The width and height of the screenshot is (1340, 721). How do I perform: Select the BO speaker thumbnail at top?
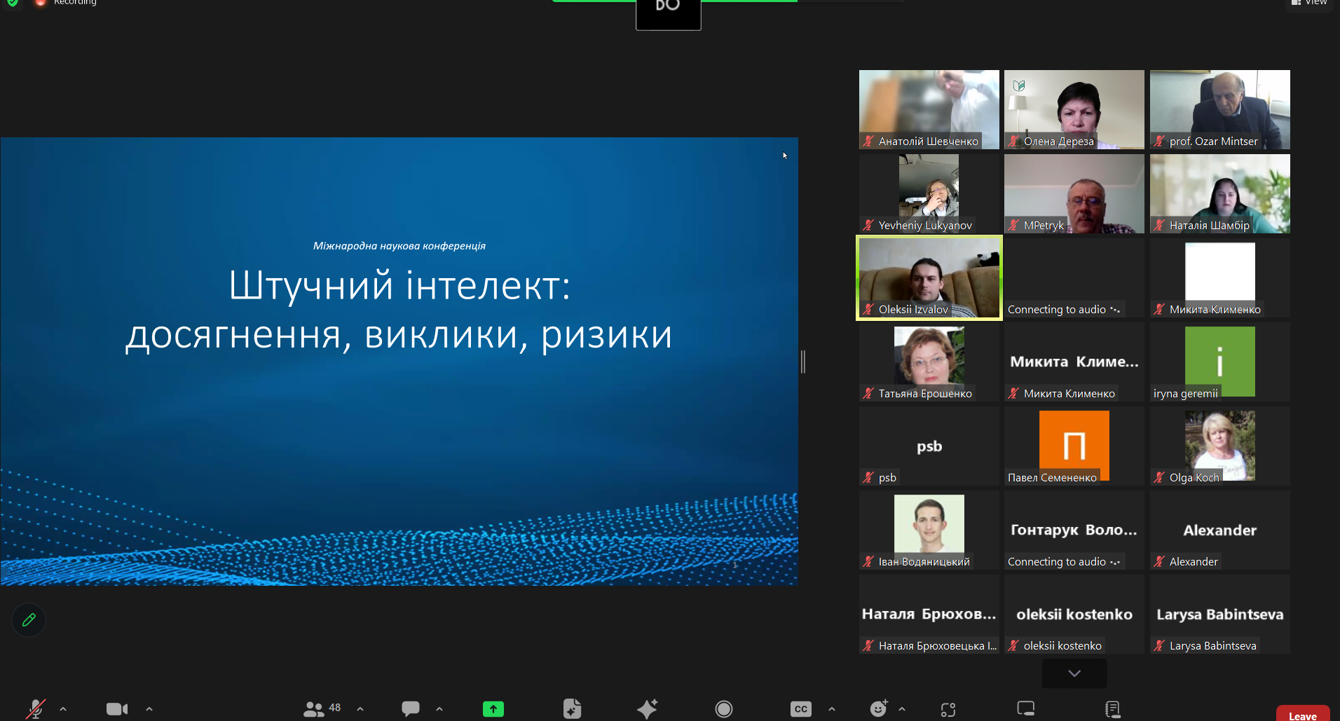[669, 14]
